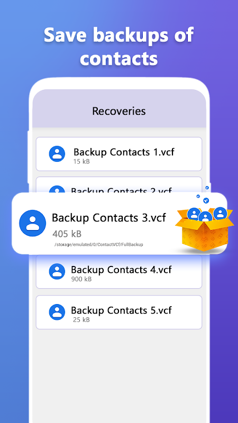This screenshot has width=238, height=423.
Task: Click the contact icon of Backup Contacts 5.vcf
Action: (x=57, y=312)
